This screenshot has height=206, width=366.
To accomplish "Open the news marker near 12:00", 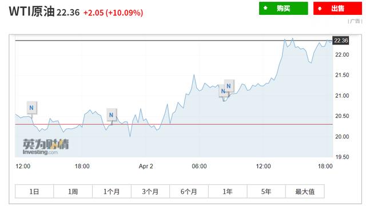I will click(x=31, y=108).
